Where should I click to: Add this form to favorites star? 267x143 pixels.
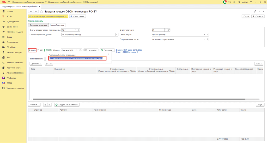tap(41, 11)
